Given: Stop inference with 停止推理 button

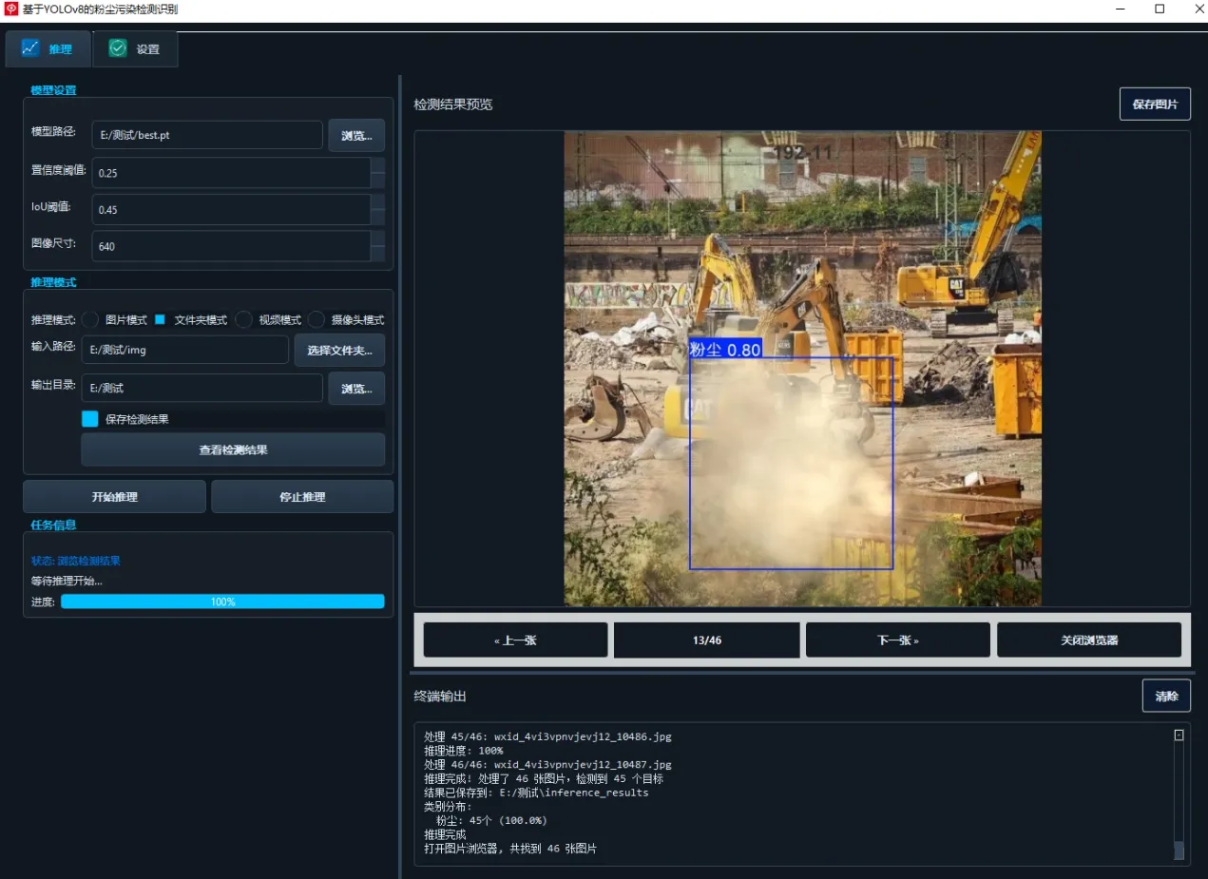Looking at the screenshot, I should pyautogui.click(x=302, y=497).
